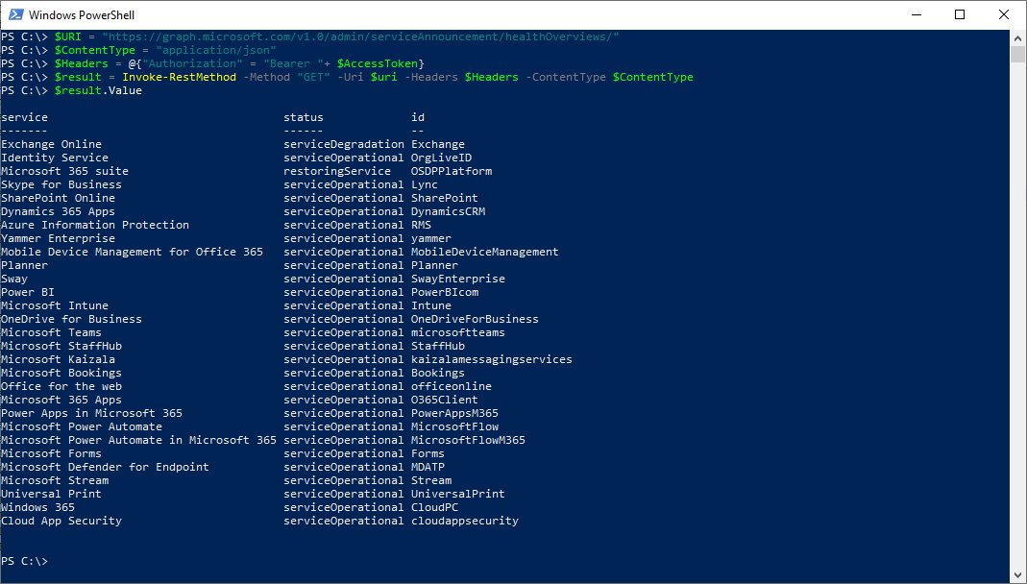
Task: Click the 'officeonline' id value
Action: [452, 385]
